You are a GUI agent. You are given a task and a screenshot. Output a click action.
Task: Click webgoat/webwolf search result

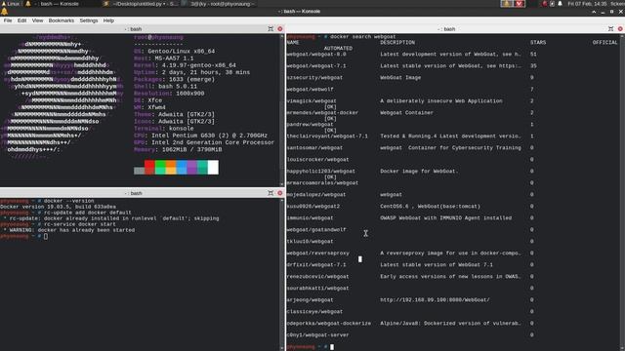coord(310,89)
